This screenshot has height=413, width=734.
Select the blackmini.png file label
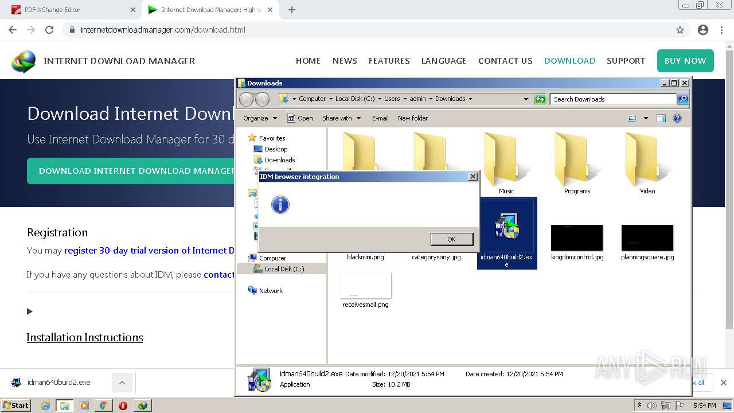(365, 257)
